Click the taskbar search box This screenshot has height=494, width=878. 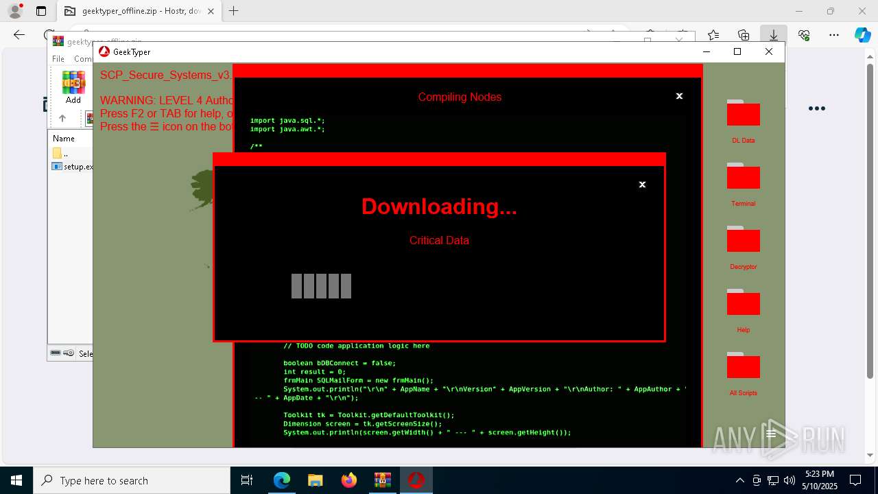click(x=132, y=480)
